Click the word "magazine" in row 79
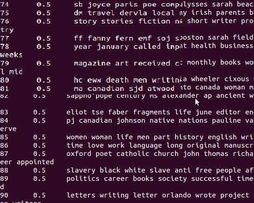Screen dimensions: 254x203 tap(92, 63)
